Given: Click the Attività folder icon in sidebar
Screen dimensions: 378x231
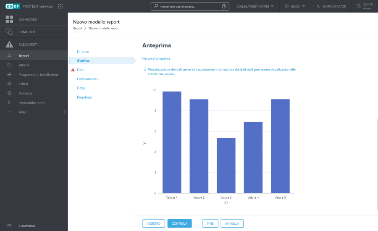Looking at the screenshot, I should point(9,65).
